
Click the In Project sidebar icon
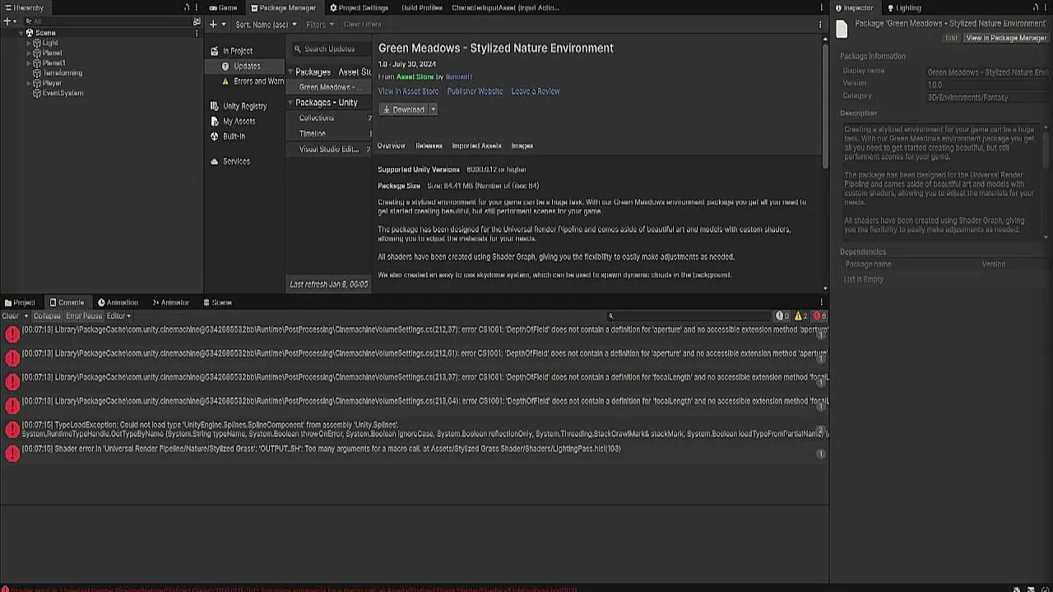pos(215,51)
